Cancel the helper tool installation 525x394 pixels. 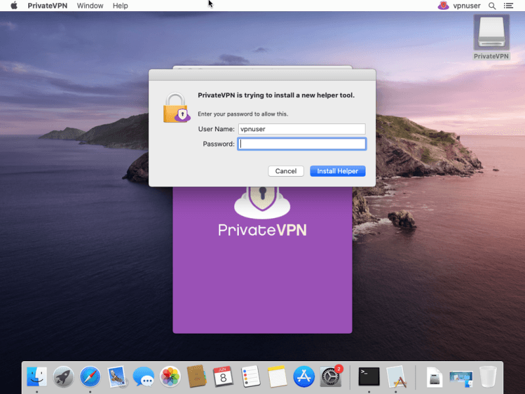[x=285, y=171]
